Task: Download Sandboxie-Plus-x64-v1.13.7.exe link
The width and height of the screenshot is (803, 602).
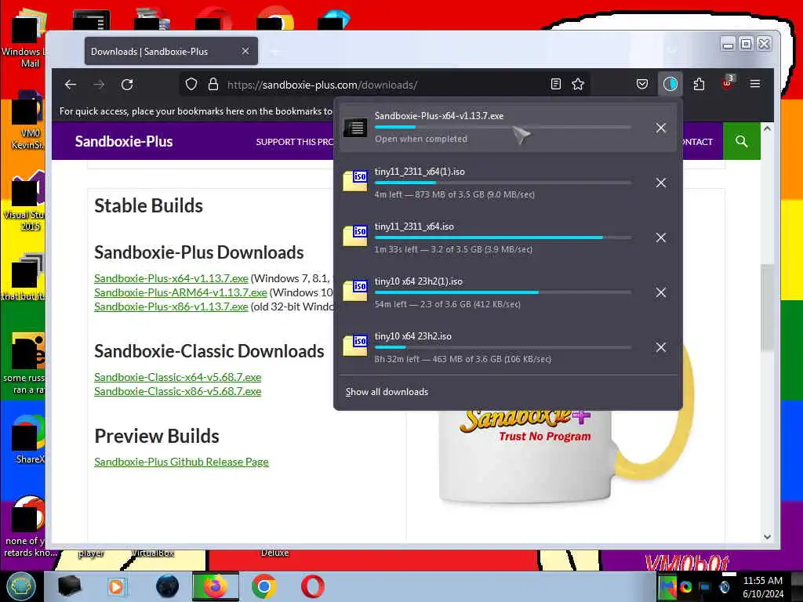Action: click(x=171, y=278)
